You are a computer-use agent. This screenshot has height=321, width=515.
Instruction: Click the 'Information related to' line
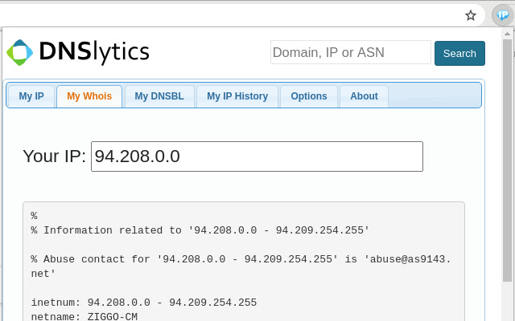pyautogui.click(x=200, y=230)
